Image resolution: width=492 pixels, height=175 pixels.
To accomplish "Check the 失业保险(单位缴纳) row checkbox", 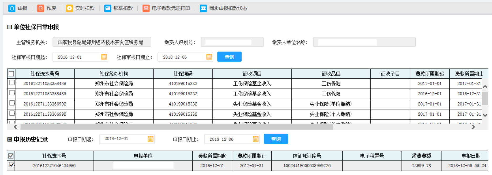I will pyautogui.click(x=12, y=103).
